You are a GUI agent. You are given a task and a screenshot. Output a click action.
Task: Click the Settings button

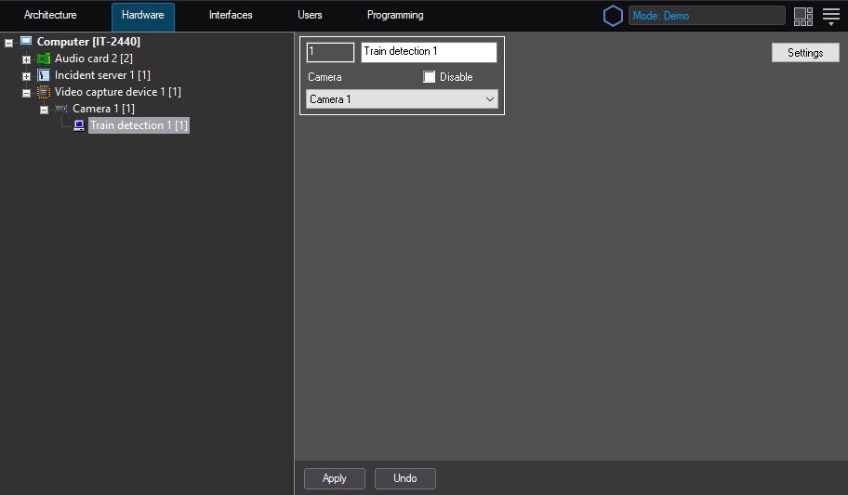pyautogui.click(x=805, y=53)
